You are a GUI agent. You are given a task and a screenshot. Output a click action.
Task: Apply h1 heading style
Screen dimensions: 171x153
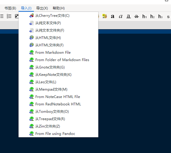click(x=144, y=17)
